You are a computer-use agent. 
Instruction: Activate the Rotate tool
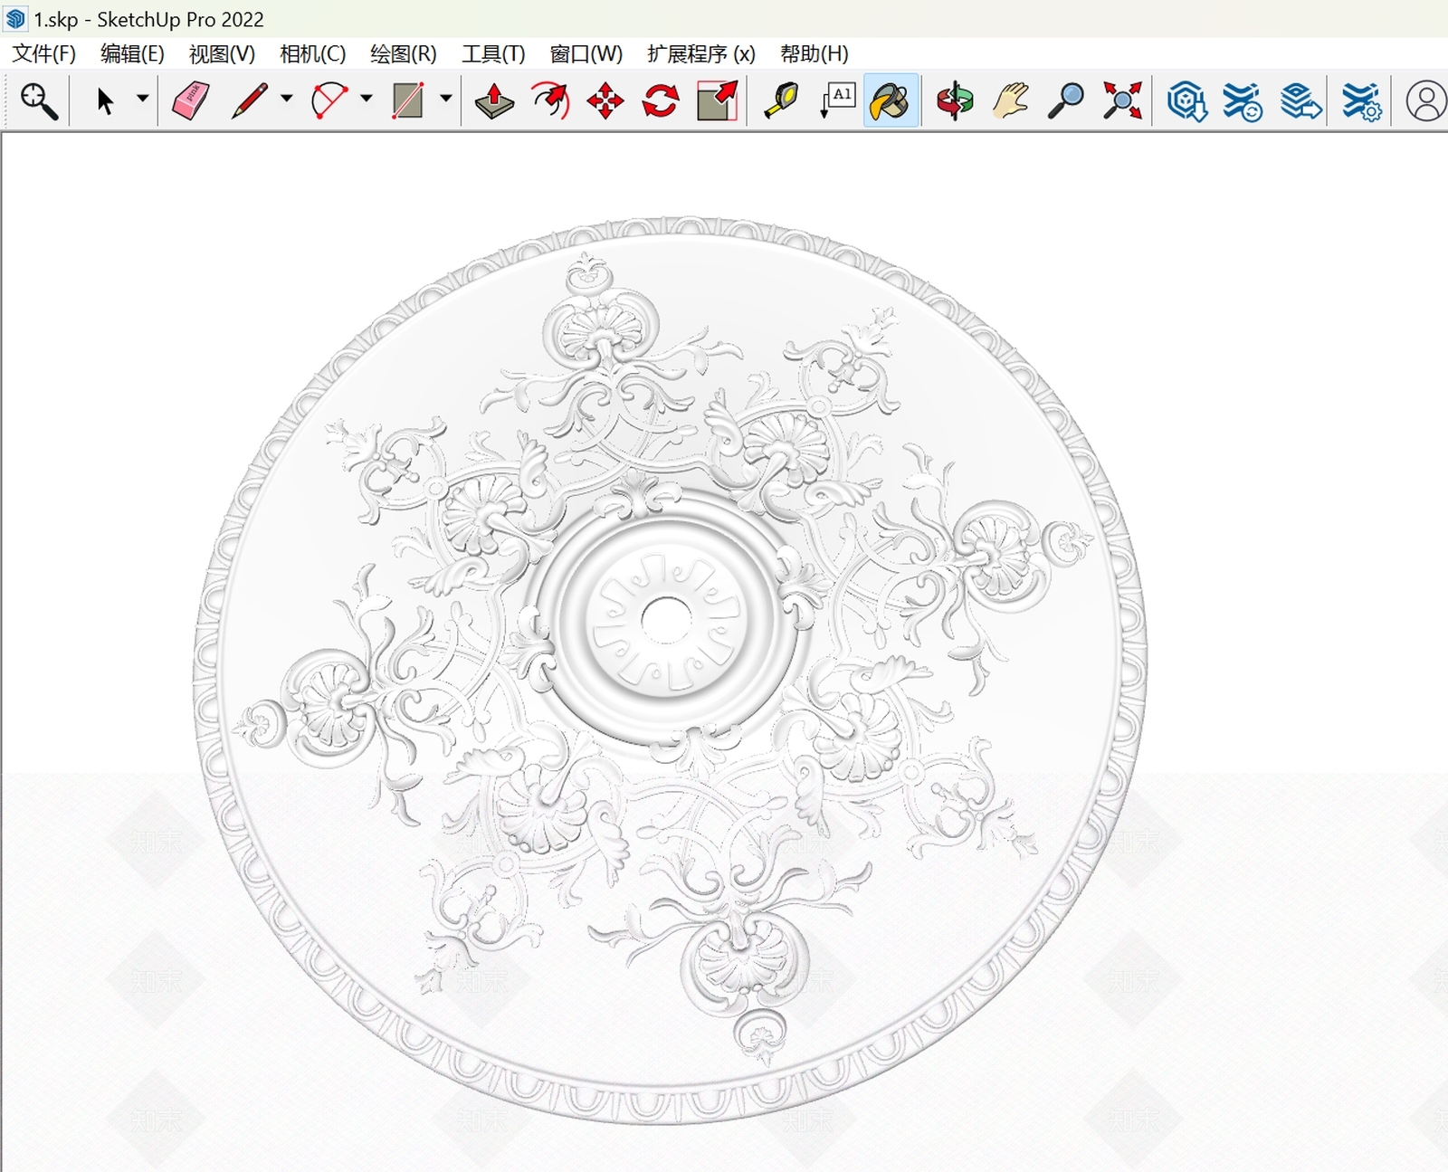click(661, 100)
